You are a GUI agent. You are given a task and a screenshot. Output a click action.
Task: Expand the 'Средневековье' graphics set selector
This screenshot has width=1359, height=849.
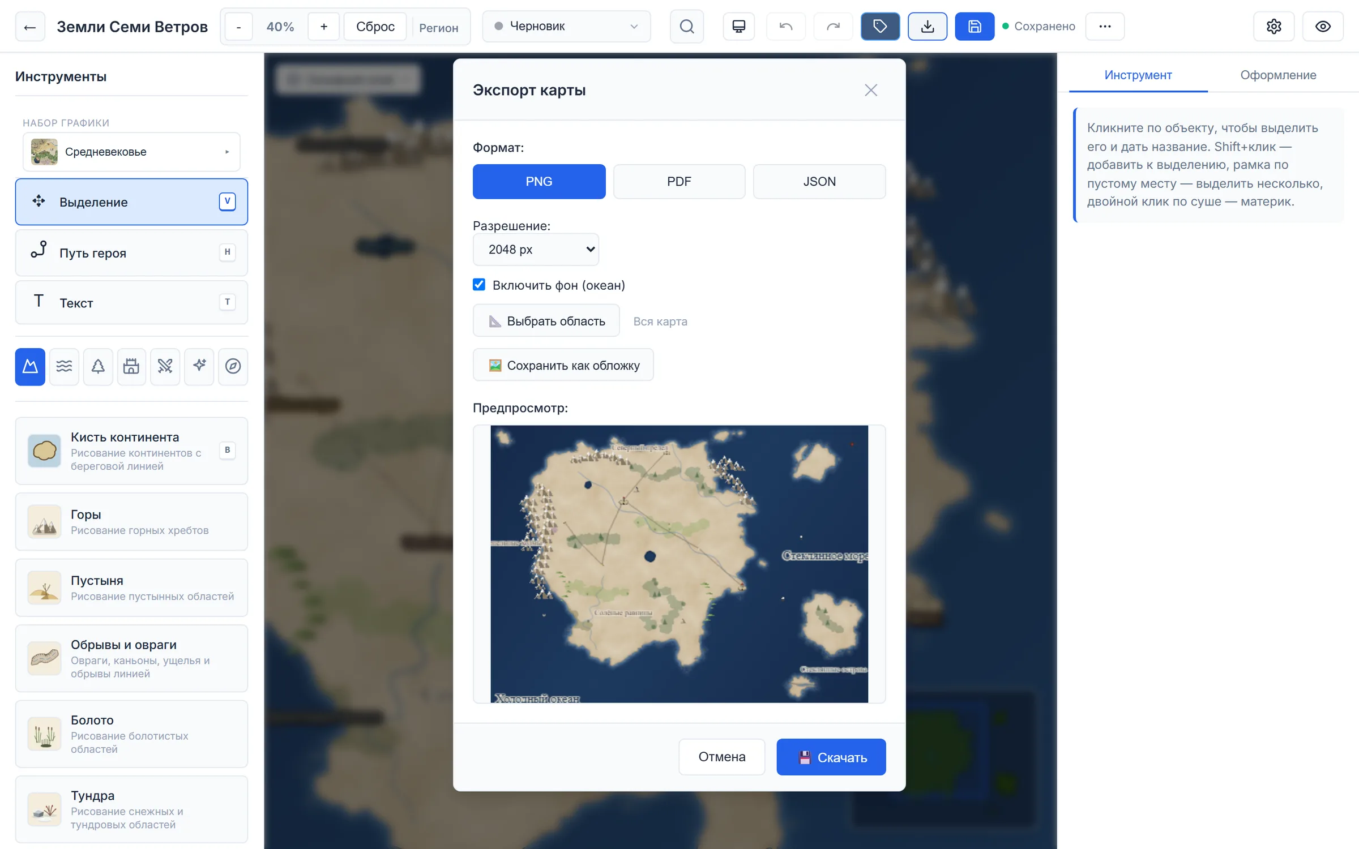click(x=131, y=152)
